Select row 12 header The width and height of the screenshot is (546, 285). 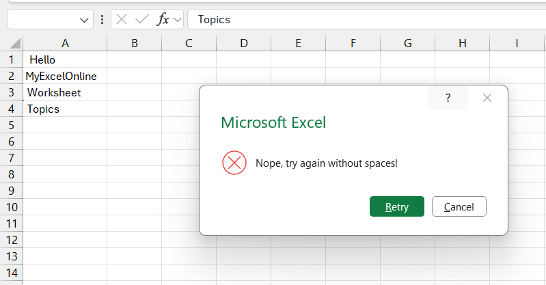click(12, 240)
